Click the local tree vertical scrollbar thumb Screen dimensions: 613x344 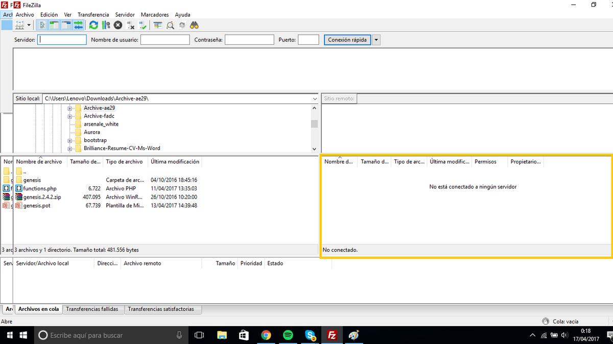coord(314,124)
